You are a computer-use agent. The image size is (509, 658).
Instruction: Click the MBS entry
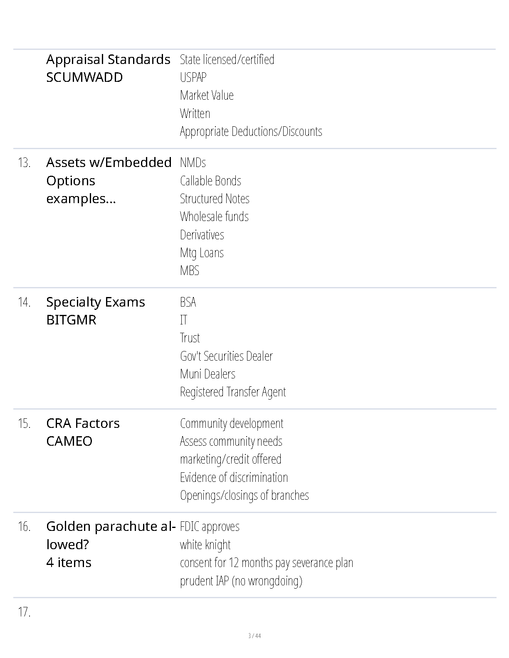[x=190, y=270]
